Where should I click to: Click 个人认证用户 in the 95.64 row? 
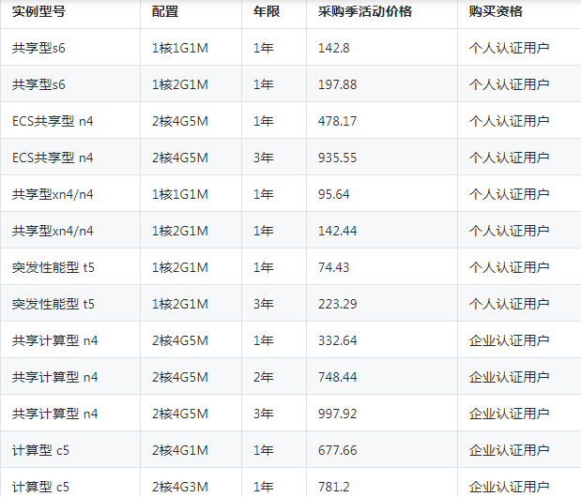click(x=509, y=194)
